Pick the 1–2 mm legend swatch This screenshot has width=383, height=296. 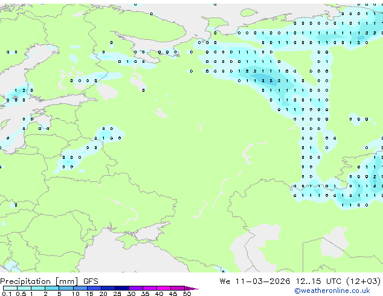38,288
